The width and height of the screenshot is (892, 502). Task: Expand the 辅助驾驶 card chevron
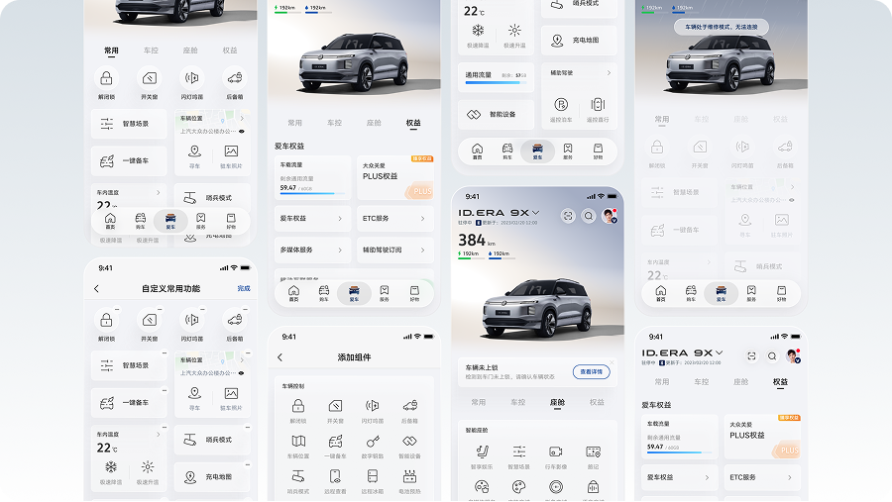click(609, 73)
